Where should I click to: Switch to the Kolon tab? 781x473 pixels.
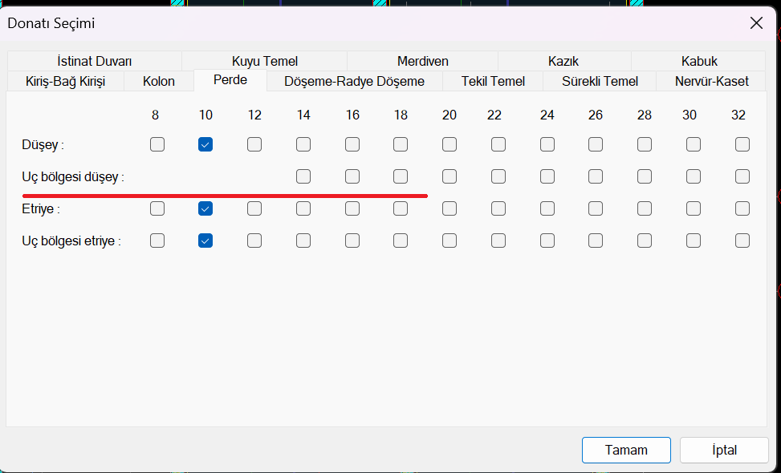[x=159, y=81]
